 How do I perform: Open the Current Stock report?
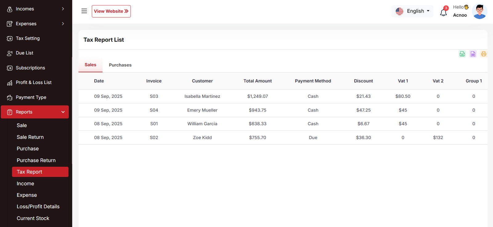tap(33, 218)
